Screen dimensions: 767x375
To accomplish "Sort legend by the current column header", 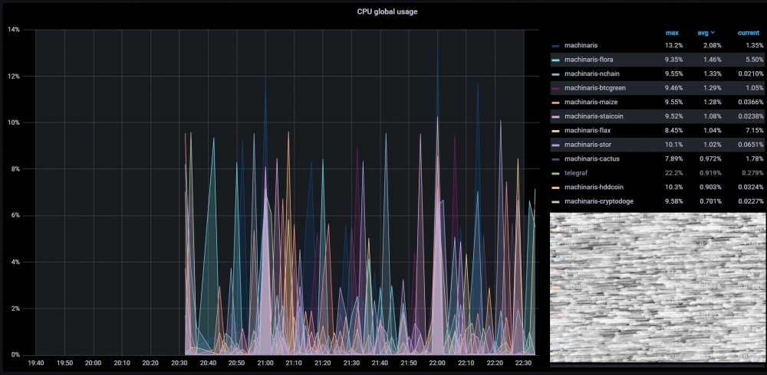I will click(x=749, y=33).
